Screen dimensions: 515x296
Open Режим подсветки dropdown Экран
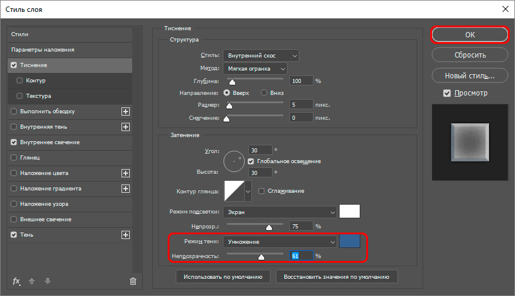point(280,212)
